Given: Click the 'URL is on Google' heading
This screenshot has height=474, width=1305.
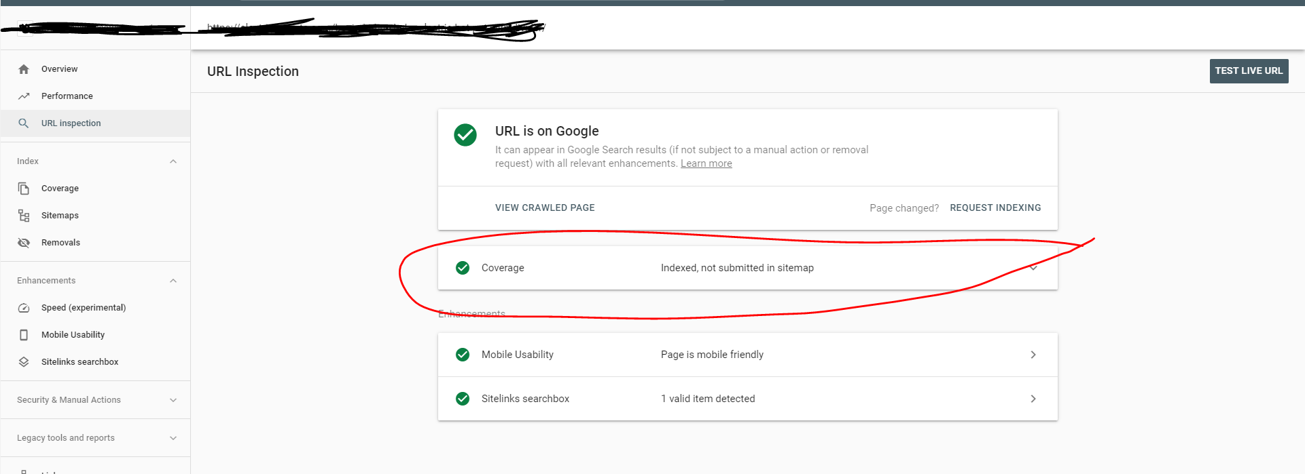Looking at the screenshot, I should coord(547,131).
